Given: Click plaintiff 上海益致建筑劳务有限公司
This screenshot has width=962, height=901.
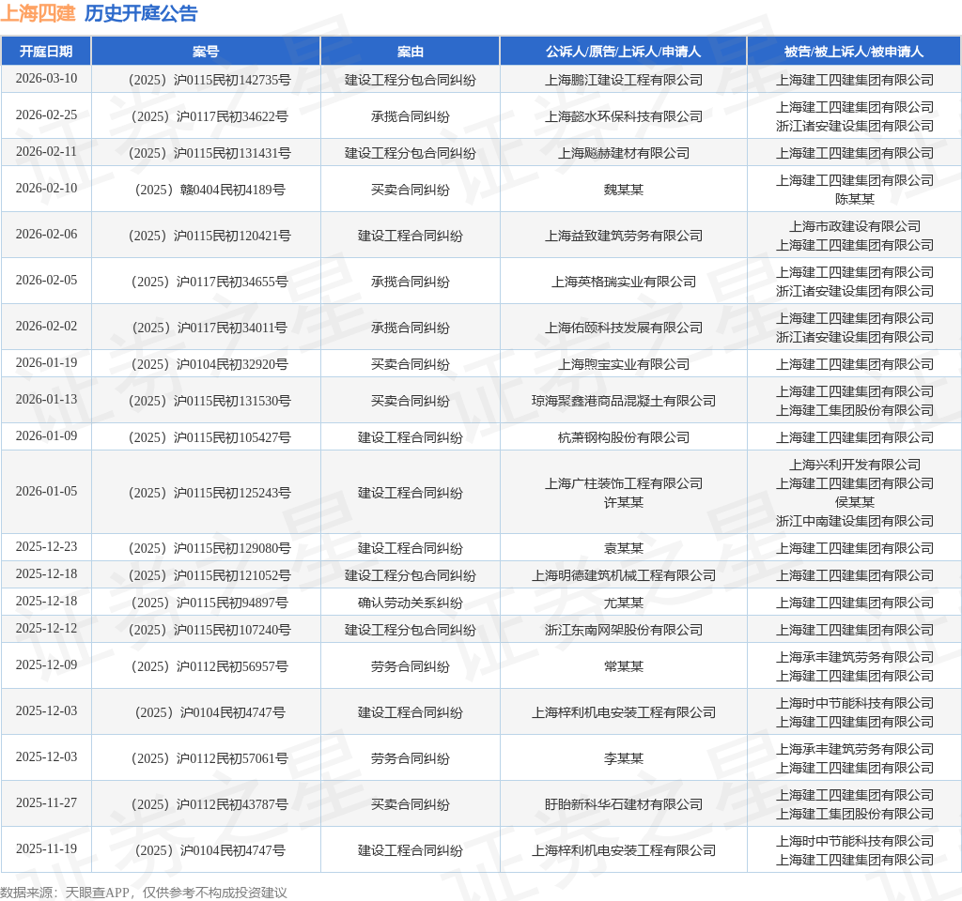Looking at the screenshot, I should (x=624, y=236).
